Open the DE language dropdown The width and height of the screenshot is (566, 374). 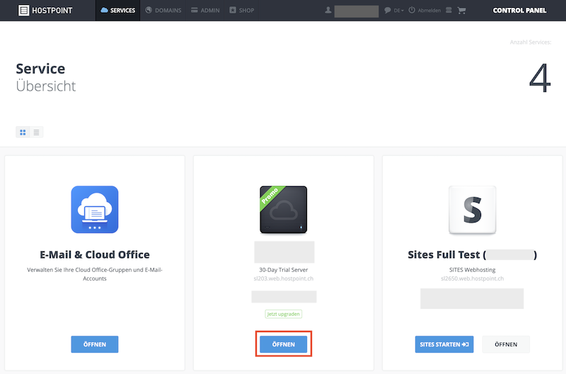[x=398, y=11]
